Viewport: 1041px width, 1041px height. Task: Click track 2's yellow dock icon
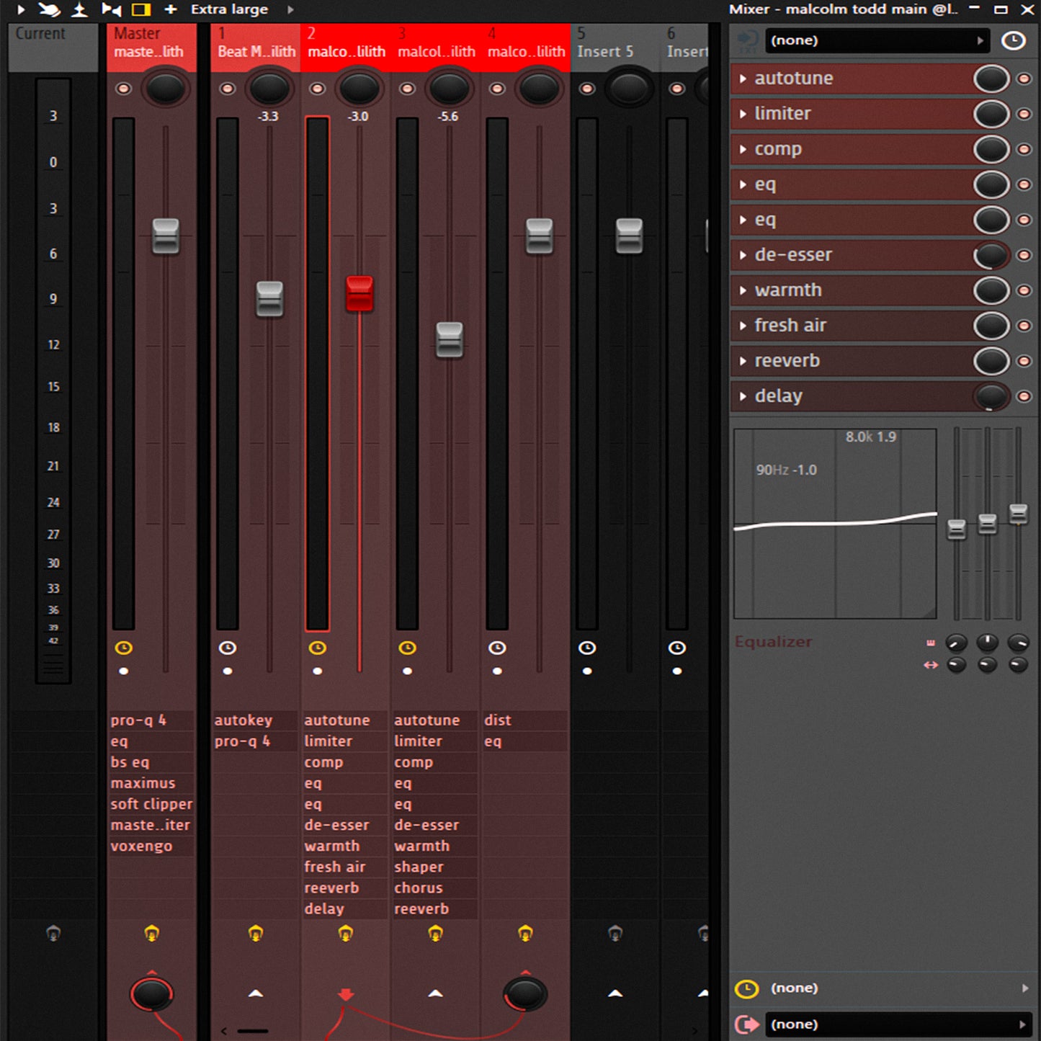tap(346, 934)
